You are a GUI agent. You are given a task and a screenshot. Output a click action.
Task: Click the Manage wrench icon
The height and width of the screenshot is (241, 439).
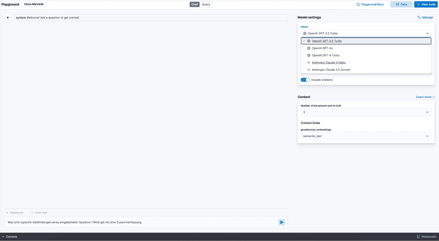pyautogui.click(x=419, y=18)
